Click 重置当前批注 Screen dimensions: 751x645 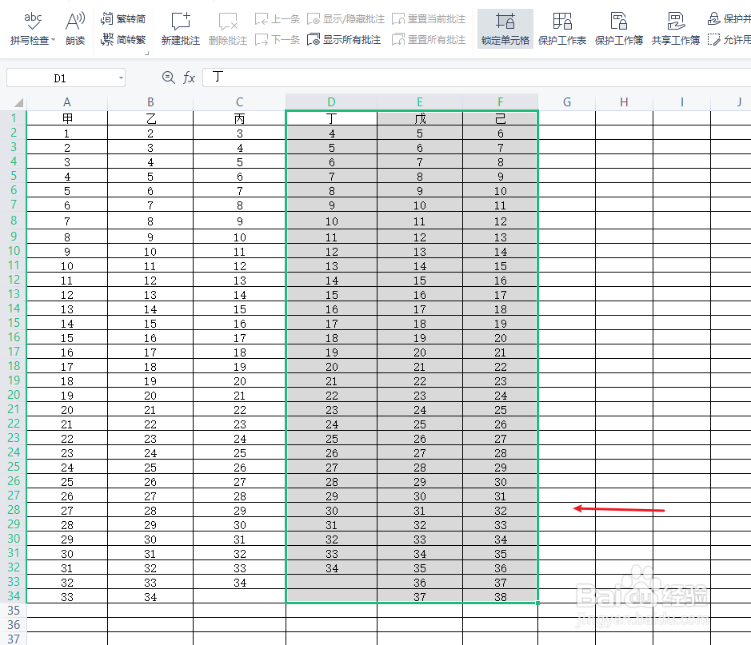coord(429,19)
